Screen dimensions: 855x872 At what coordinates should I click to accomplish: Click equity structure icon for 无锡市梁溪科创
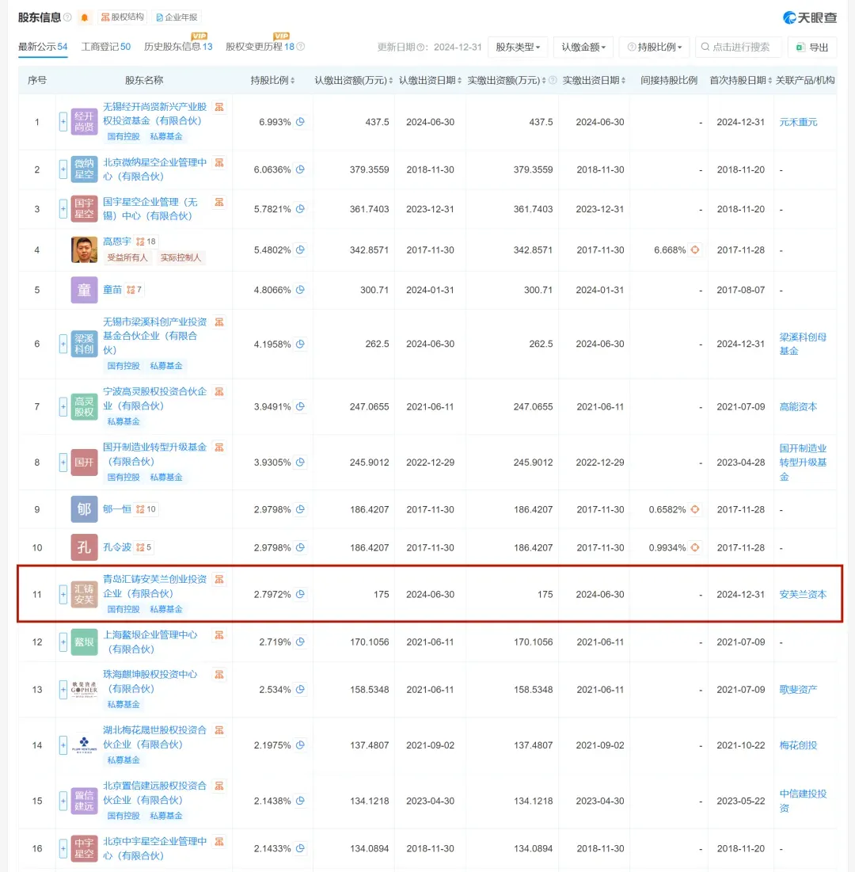click(x=219, y=322)
